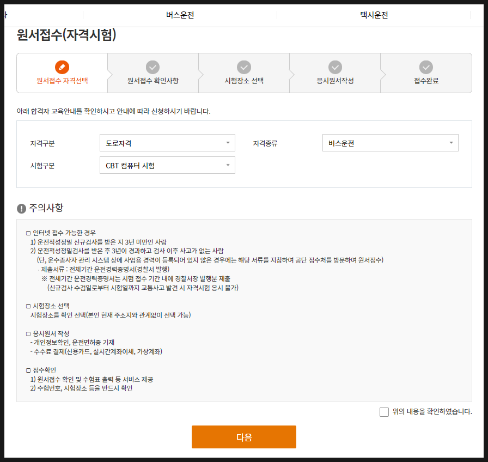This screenshot has width=488, height=462.
Task: Click the 제출서류 : 전체기간 운전경력증명서 line
Action: 104,269
